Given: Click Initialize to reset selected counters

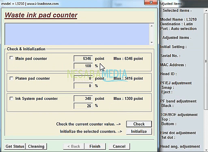Looking at the screenshot, I should 139,131.
